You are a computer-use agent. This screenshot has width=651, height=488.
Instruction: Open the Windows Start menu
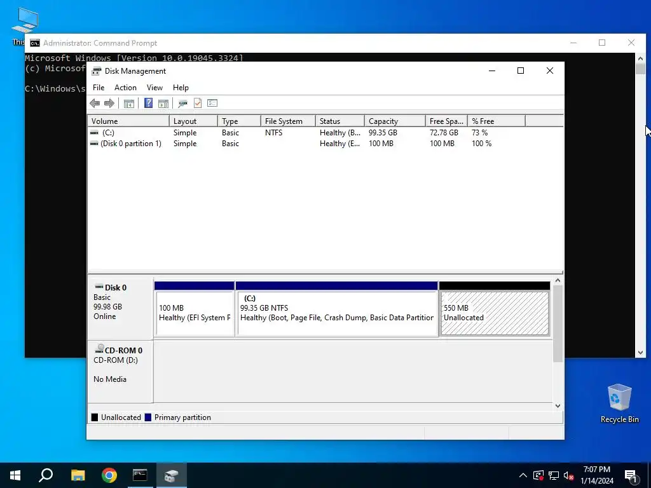[x=15, y=475]
